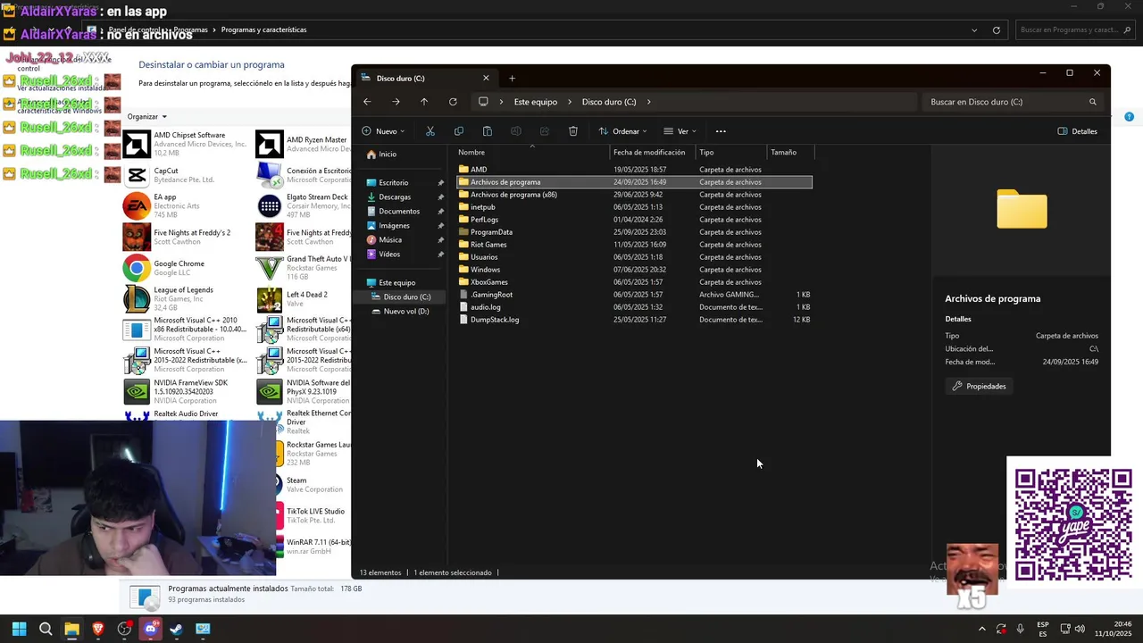Open Brave browser from the taskbar

tap(98, 629)
